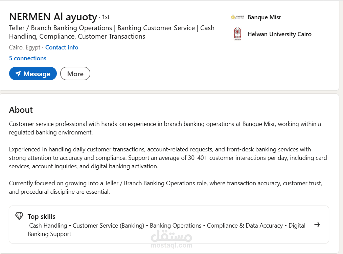Click the Banque Misr logo icon
The image size is (343, 254).
[x=237, y=17]
